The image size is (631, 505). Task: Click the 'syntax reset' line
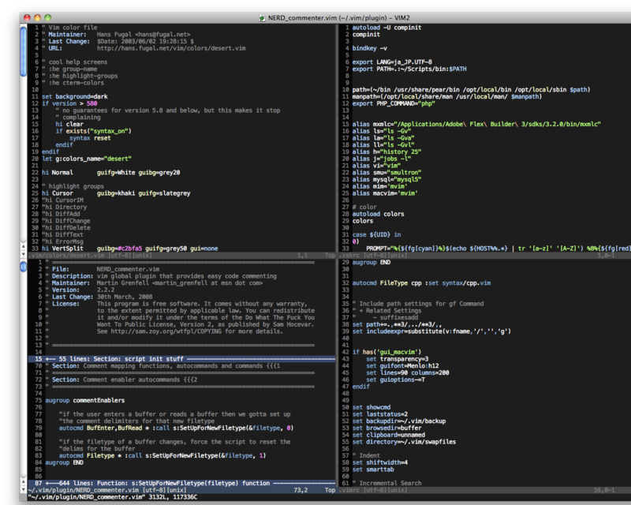90,138
